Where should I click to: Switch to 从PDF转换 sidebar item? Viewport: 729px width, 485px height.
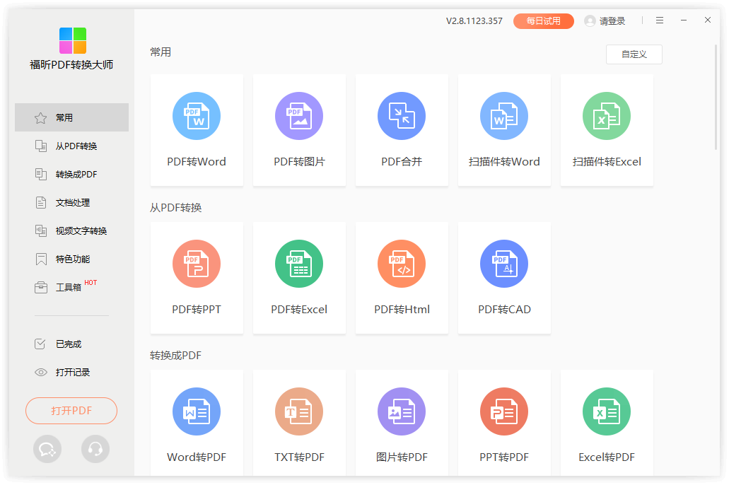pyautogui.click(x=71, y=146)
